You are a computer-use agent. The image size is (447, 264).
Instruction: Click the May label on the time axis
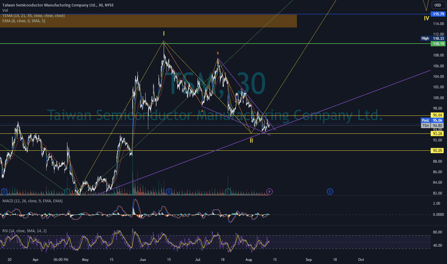click(85, 260)
